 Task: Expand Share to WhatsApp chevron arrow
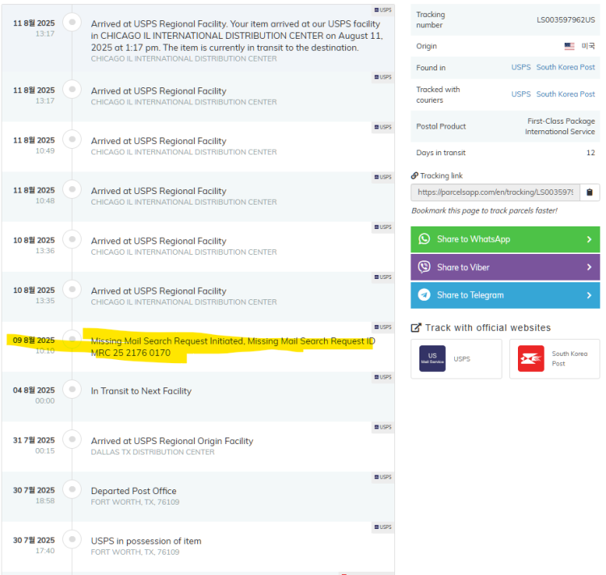pyautogui.click(x=589, y=239)
